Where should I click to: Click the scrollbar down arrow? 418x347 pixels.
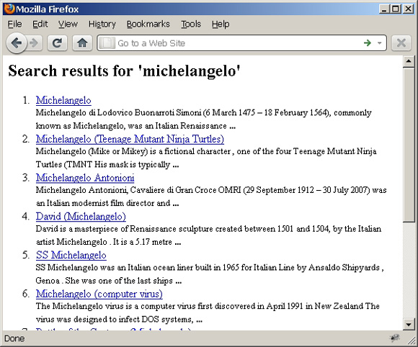(x=409, y=325)
